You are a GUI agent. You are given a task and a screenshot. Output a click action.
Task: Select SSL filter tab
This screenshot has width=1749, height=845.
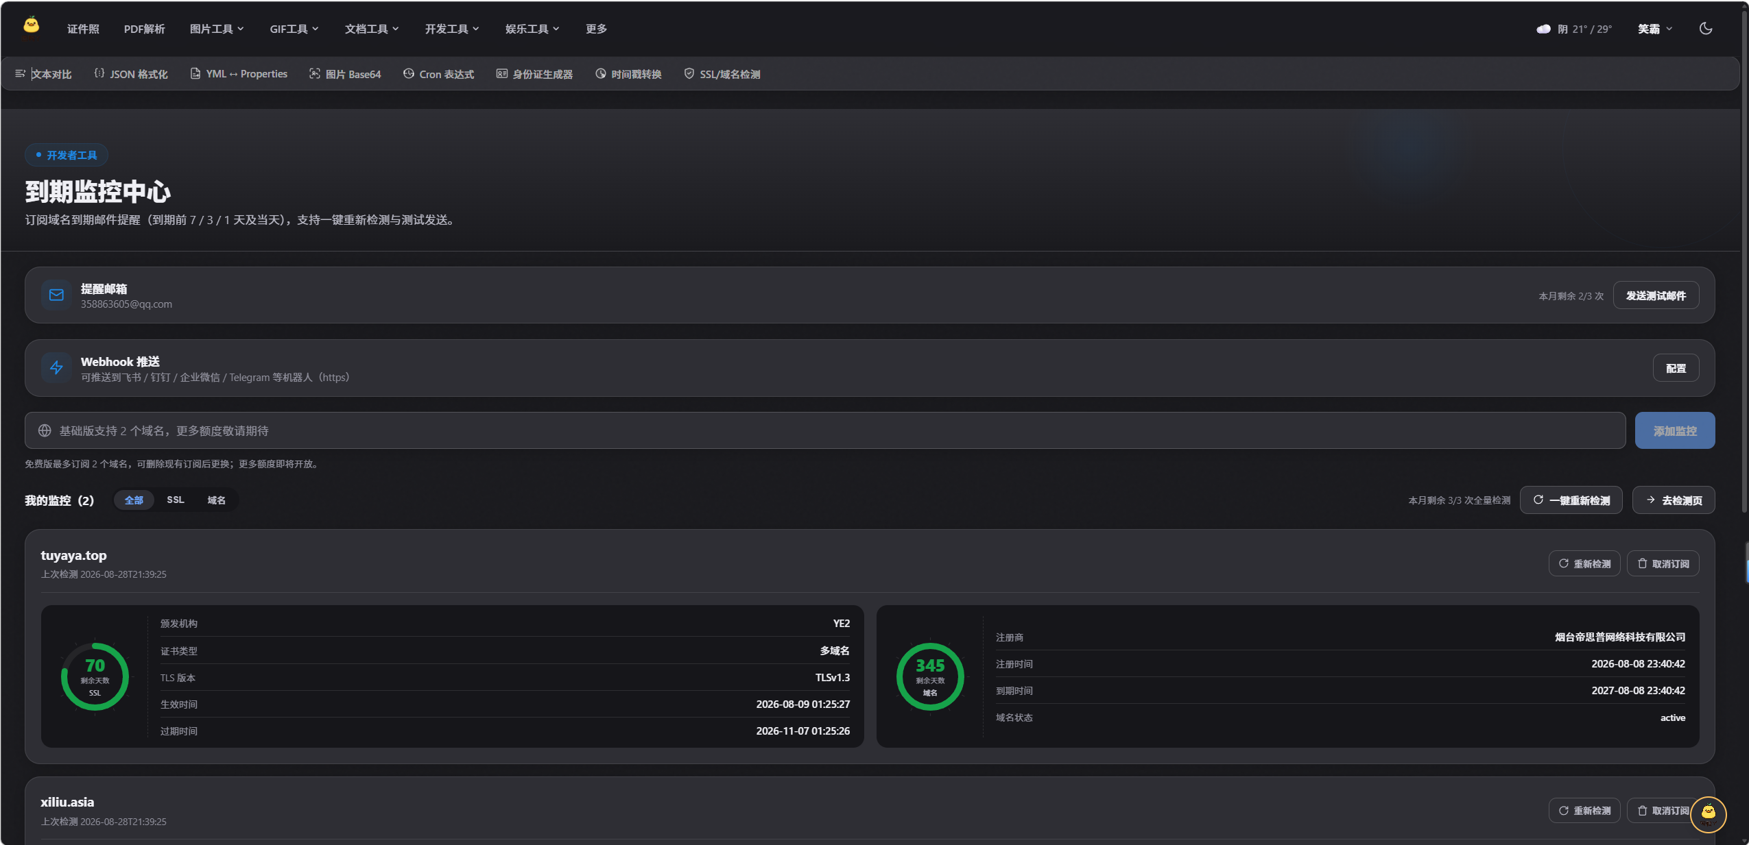click(x=176, y=500)
